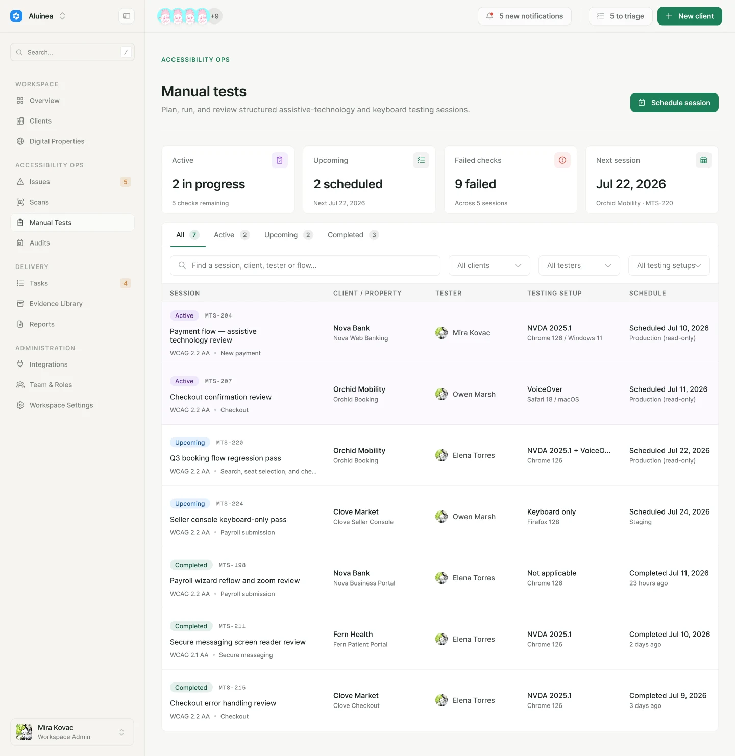Open the Reports document icon
The height and width of the screenshot is (756, 735).
coord(20,324)
